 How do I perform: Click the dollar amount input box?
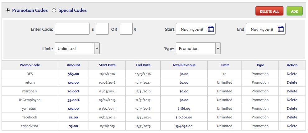(102, 29)
